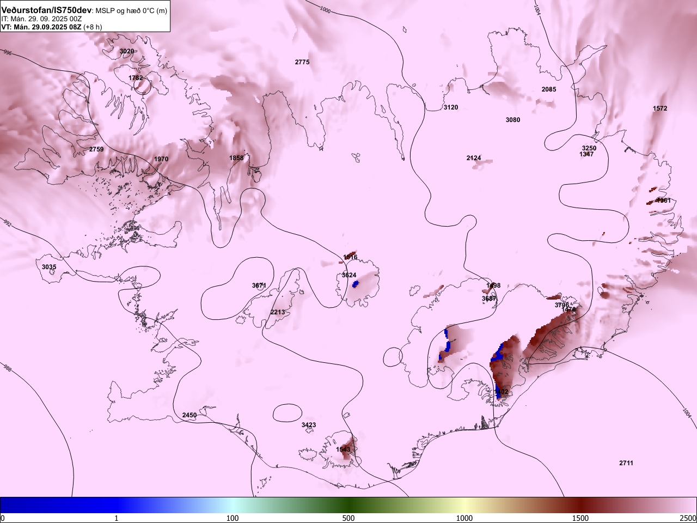Click the 1782 height value
Screen dimensions: 697x523
(136, 78)
